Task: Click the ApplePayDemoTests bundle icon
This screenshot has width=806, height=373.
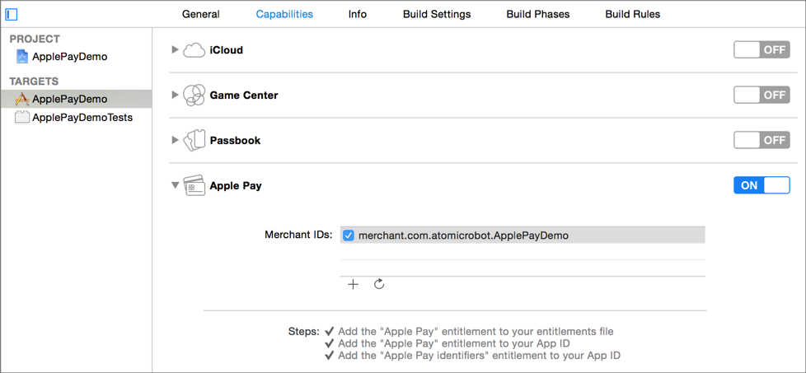Action: click(22, 118)
